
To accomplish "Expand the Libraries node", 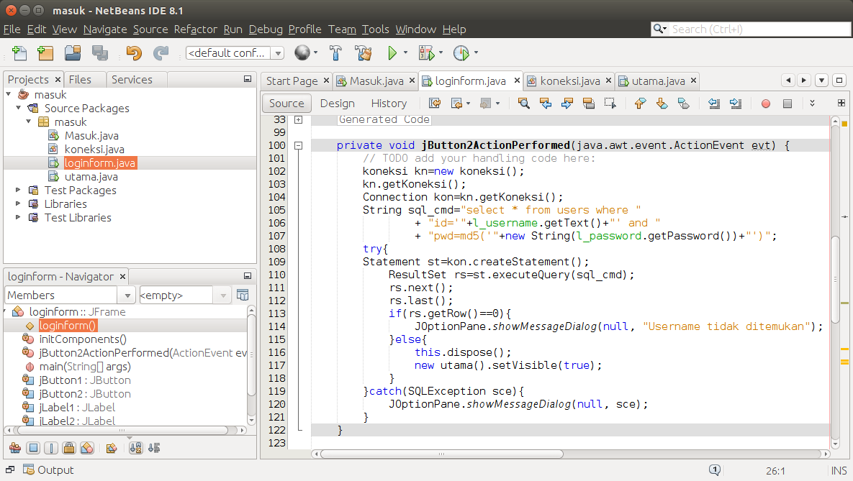I will click(x=18, y=203).
